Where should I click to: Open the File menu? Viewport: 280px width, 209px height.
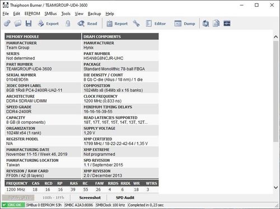point(6,13)
